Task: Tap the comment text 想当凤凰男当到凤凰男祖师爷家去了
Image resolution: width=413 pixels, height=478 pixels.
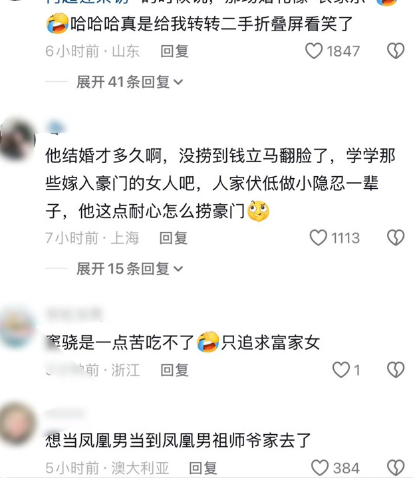Action: coord(178,441)
